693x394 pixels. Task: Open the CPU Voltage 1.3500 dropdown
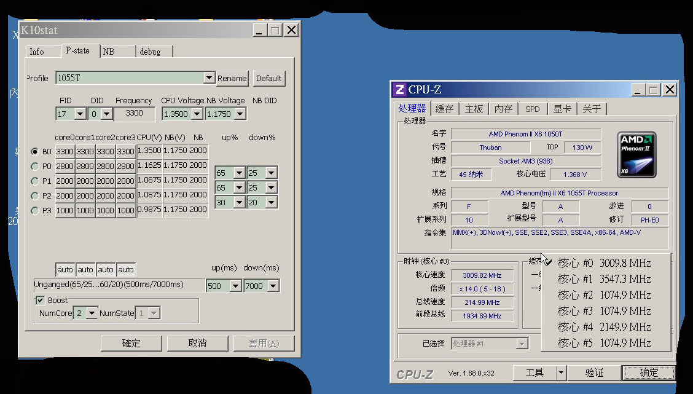click(x=197, y=114)
